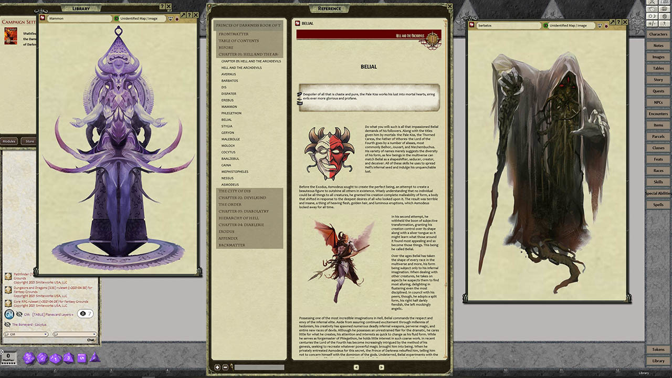
Task: Roll the purple d6 die
Action: pos(81,358)
